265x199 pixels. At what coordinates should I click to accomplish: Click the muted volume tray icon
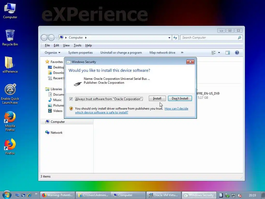click(239, 195)
